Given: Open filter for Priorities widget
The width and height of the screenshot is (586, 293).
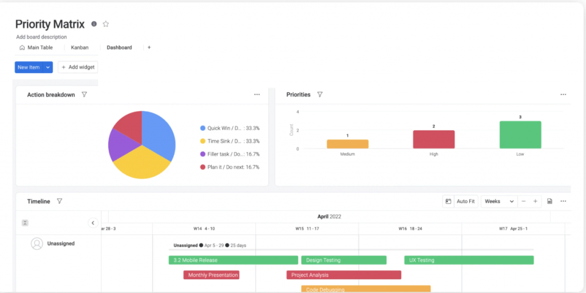Looking at the screenshot, I should pos(319,95).
